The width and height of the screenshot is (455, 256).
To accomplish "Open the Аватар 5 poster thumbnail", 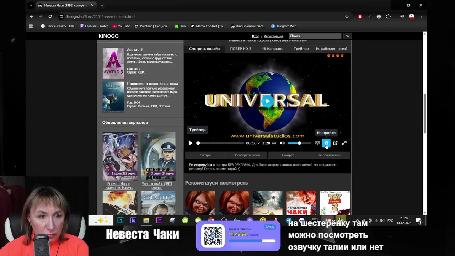I will coord(113,63).
